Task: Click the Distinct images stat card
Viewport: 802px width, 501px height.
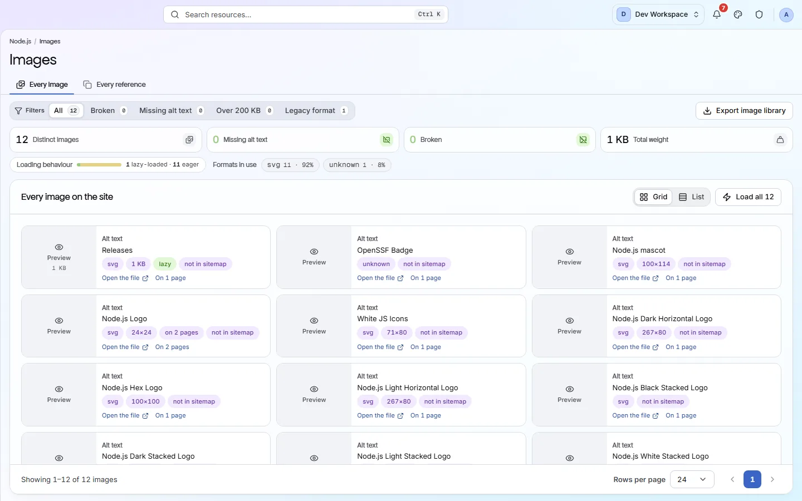Action: 106,140
